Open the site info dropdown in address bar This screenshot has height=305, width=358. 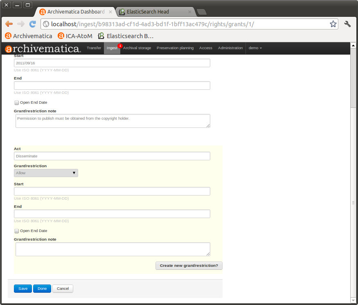(46, 24)
